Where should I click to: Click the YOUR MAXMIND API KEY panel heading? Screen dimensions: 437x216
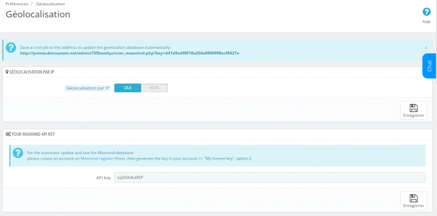[33, 134]
